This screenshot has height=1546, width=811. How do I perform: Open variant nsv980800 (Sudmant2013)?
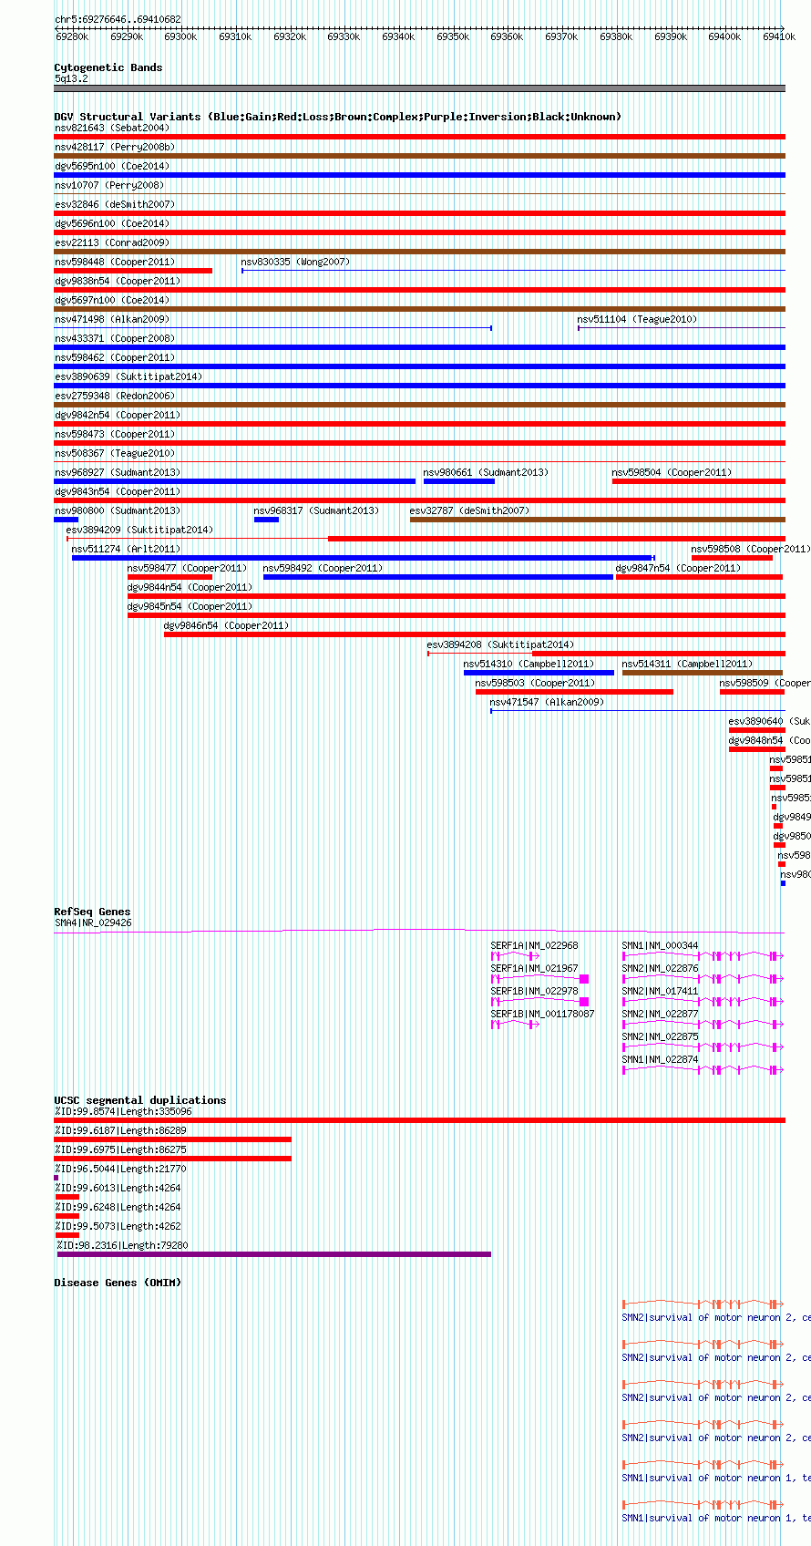click(x=118, y=510)
